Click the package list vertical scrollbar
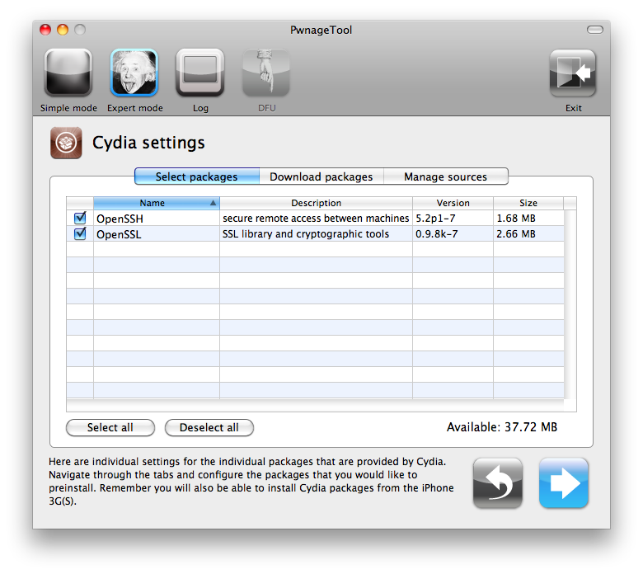This screenshot has width=643, height=574. point(570,304)
